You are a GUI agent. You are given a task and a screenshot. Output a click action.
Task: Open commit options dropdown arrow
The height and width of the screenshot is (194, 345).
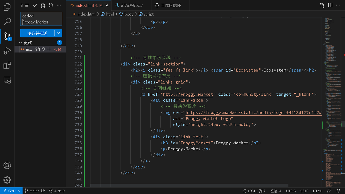point(58,33)
